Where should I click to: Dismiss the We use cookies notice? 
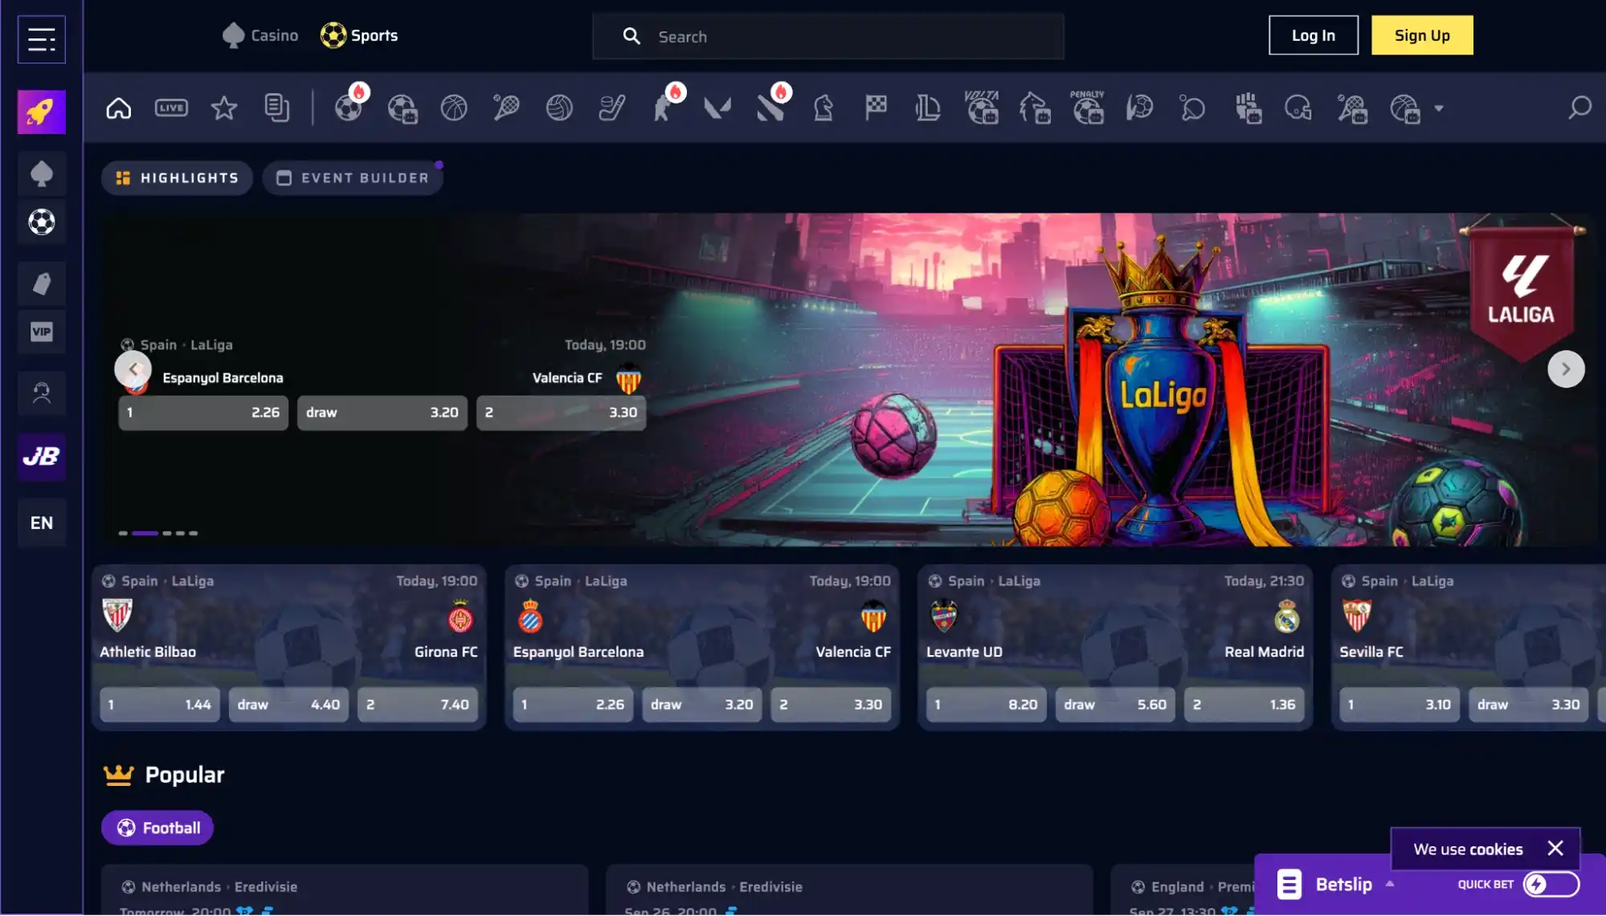[x=1555, y=849]
